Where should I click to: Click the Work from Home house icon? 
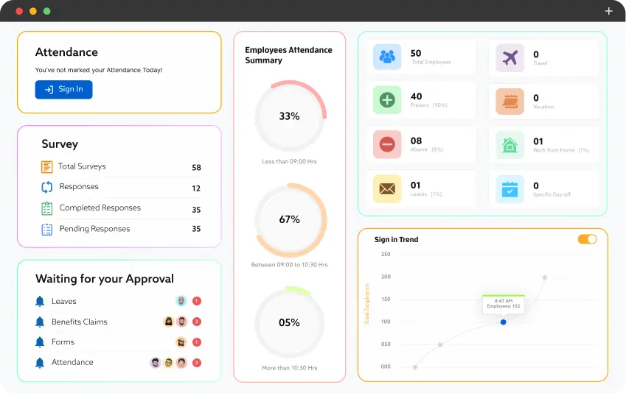(510, 144)
